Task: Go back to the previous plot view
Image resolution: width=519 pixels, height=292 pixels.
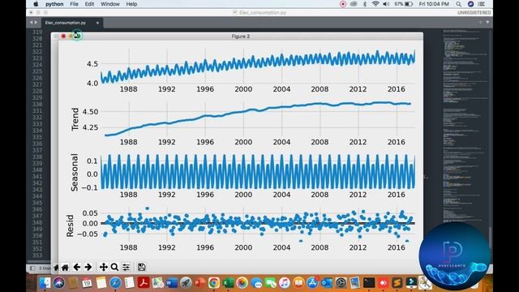Action: [77, 267]
